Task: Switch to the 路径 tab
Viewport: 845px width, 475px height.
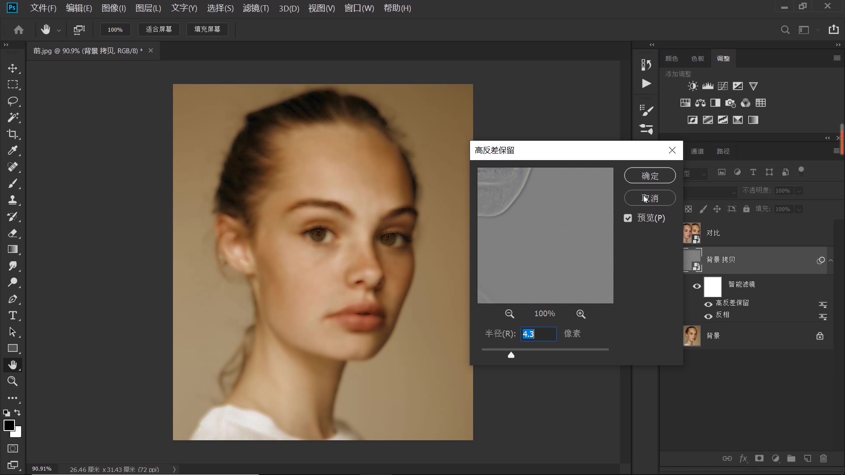Action: pyautogui.click(x=723, y=151)
